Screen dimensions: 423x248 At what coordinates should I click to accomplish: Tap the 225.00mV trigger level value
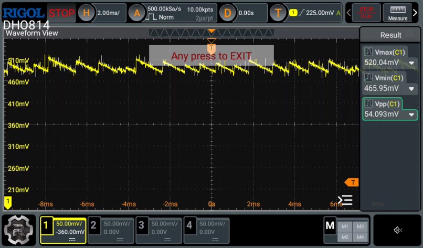tap(320, 13)
